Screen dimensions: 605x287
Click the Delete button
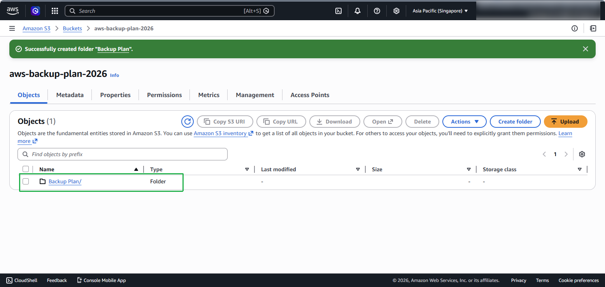point(422,122)
